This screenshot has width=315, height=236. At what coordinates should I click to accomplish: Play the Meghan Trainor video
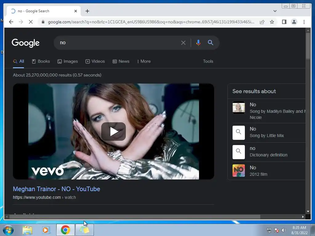114,132
